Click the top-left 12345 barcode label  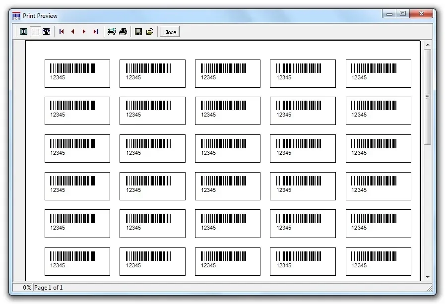(x=77, y=73)
